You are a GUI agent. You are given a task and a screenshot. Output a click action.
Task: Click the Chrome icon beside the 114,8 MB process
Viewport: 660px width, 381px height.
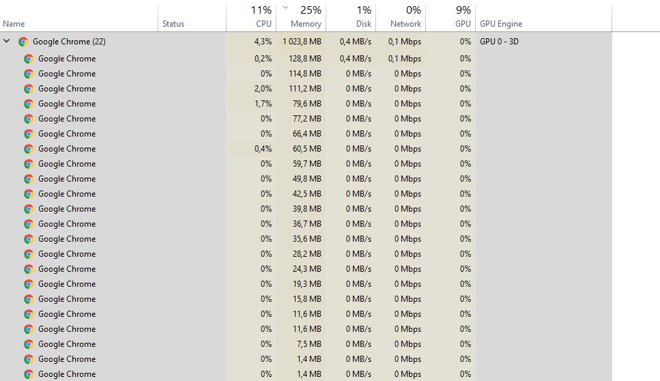coord(29,74)
